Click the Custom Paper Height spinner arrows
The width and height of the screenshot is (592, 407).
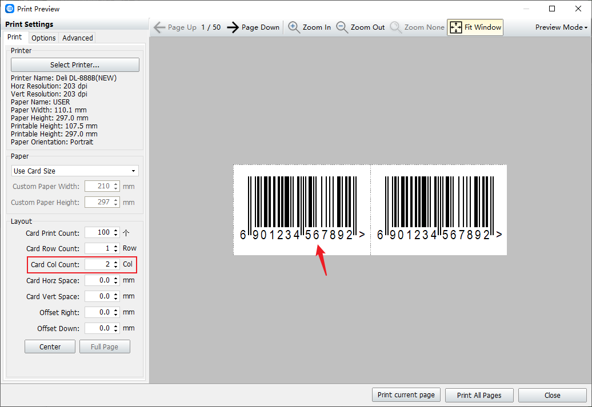click(116, 202)
